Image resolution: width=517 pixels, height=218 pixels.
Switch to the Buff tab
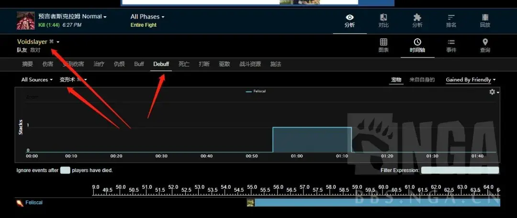point(139,64)
